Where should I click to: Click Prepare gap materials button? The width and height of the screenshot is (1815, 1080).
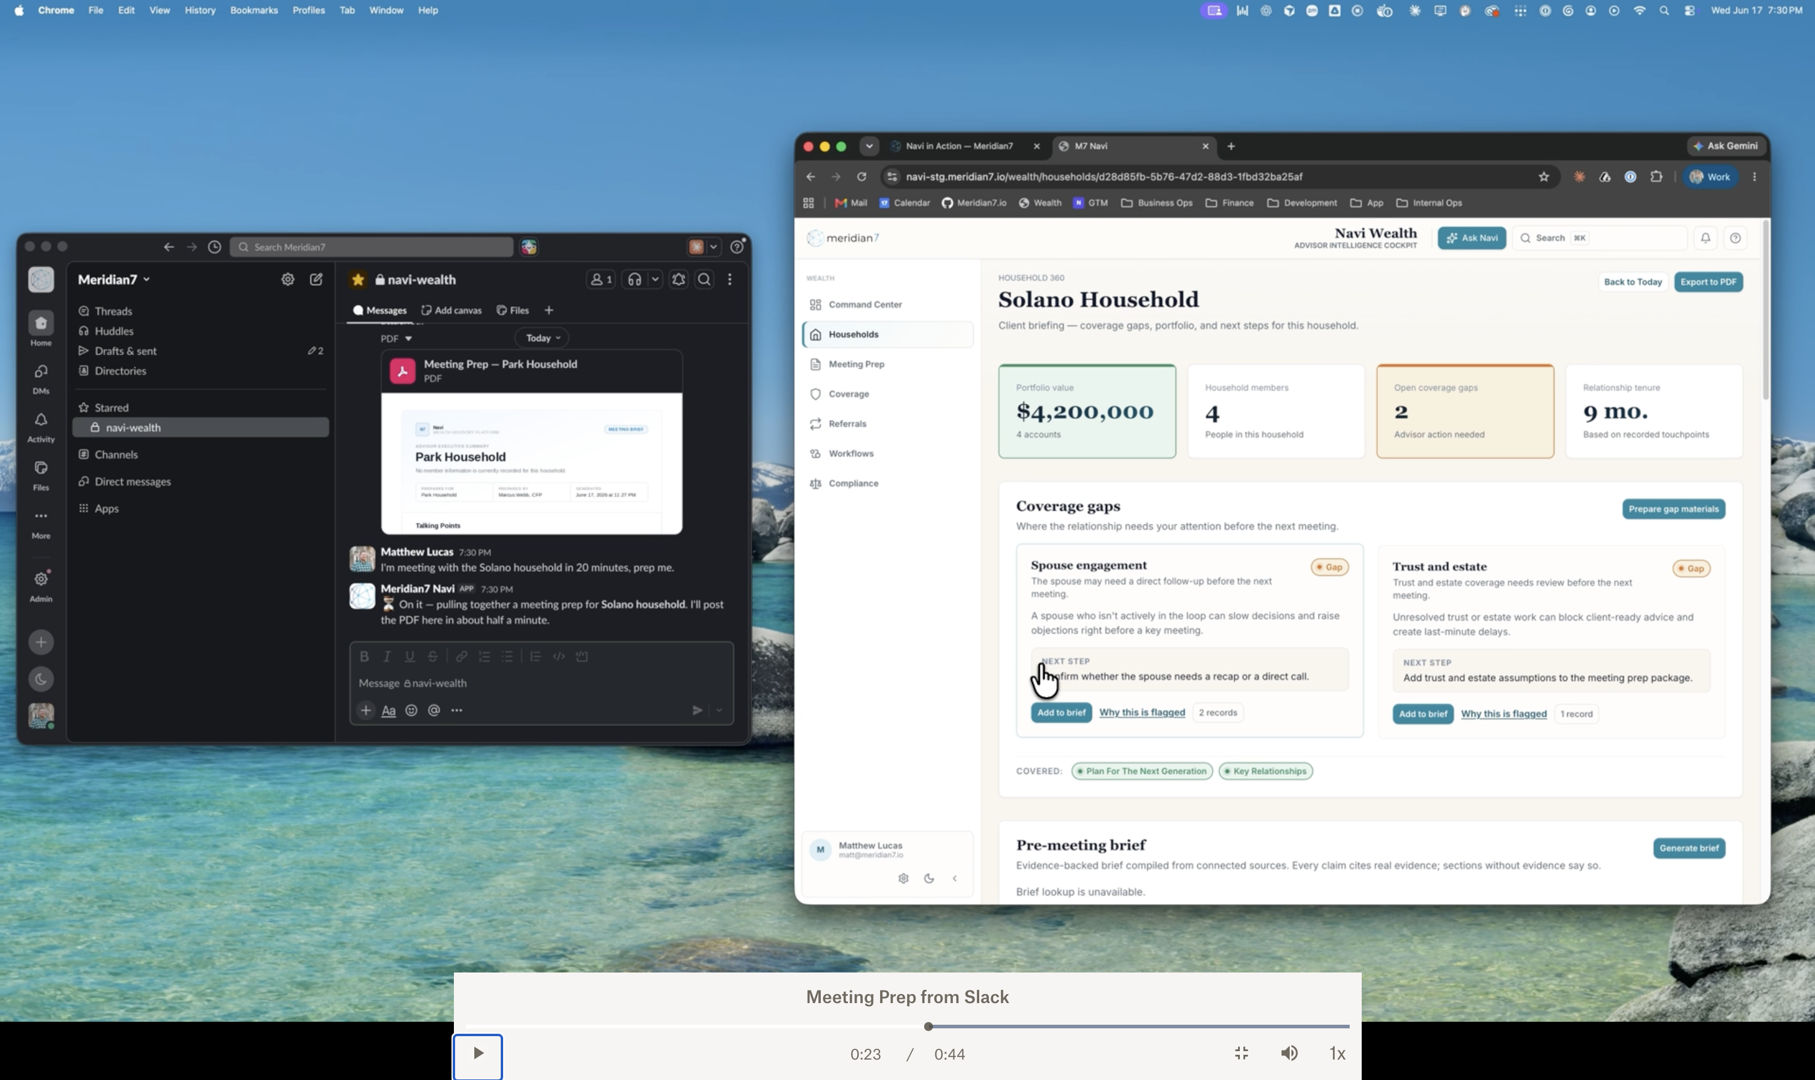coord(1673,509)
